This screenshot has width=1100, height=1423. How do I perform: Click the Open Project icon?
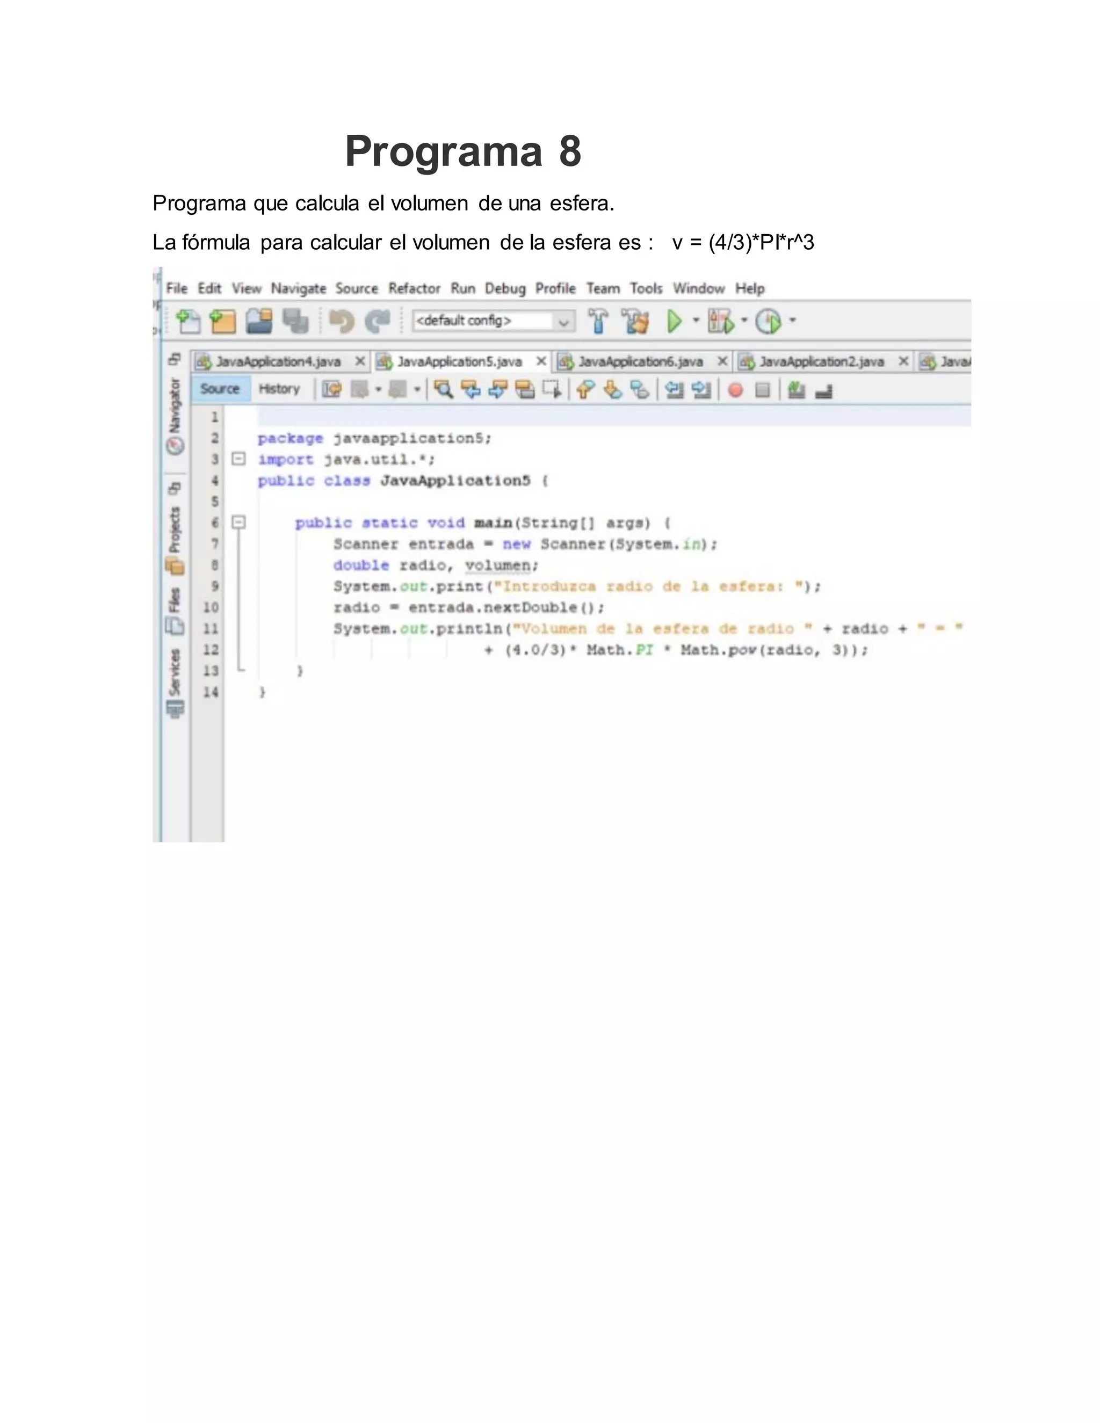point(259,321)
